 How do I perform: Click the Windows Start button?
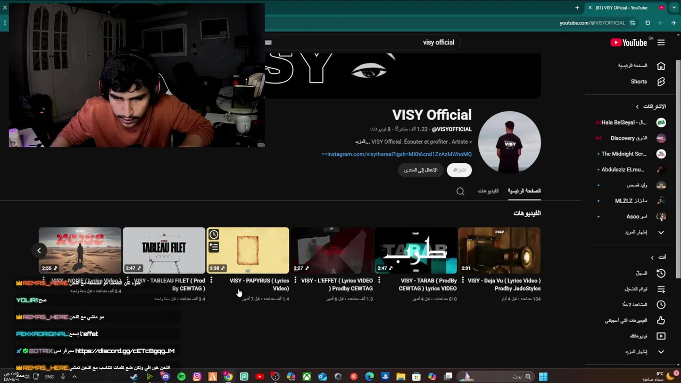point(543,377)
